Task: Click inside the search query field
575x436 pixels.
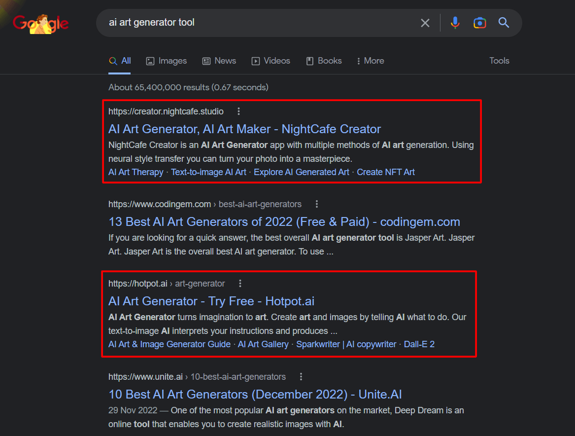Action: [x=256, y=23]
